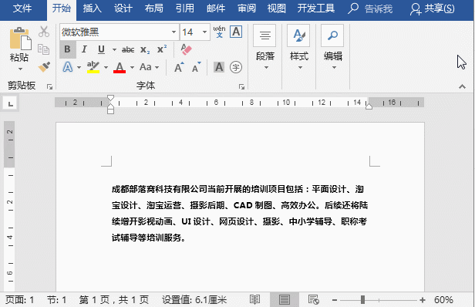Click the enclosed character icon
475x307 pixels.
(x=236, y=67)
